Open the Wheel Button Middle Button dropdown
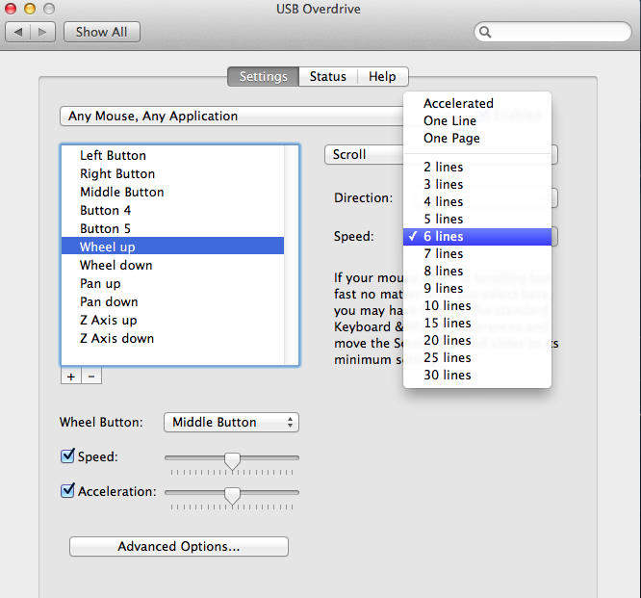 [x=231, y=422]
